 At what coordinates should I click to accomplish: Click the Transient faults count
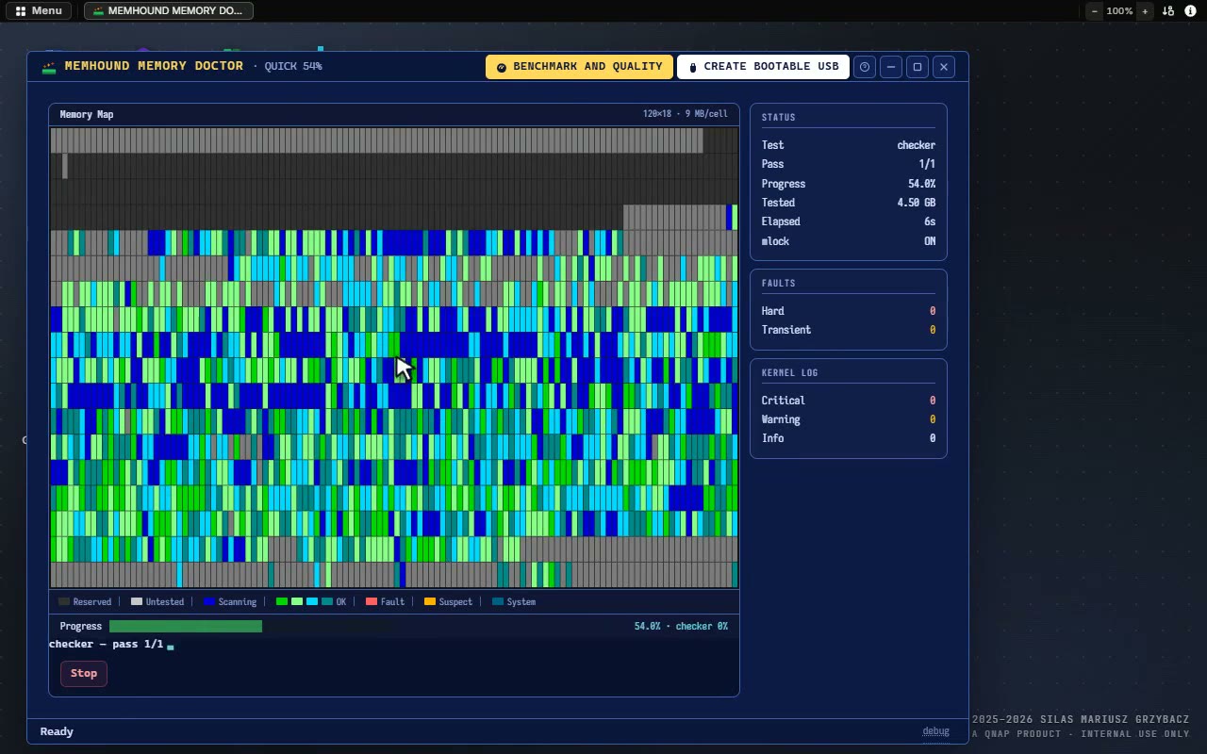tap(933, 330)
